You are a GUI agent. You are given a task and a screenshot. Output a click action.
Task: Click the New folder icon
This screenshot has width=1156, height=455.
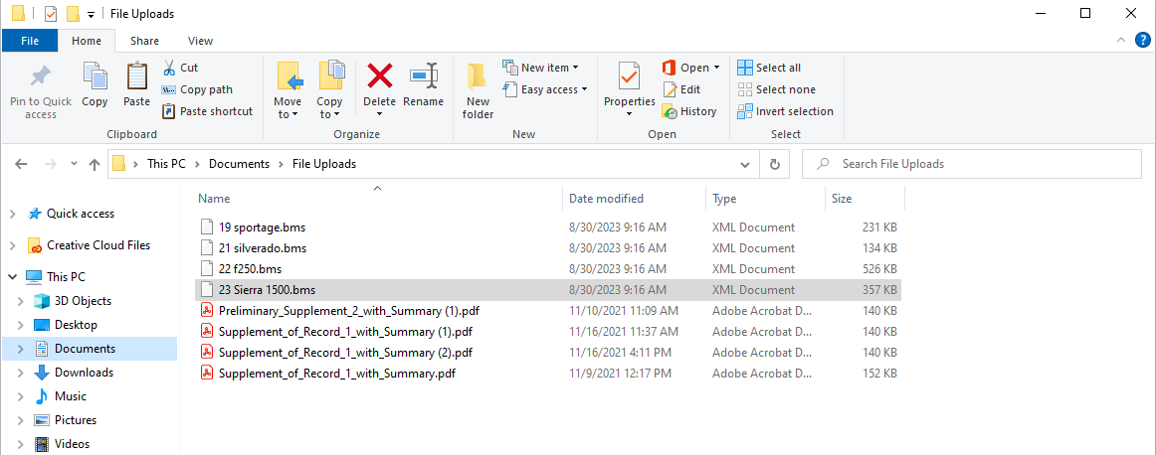click(478, 76)
